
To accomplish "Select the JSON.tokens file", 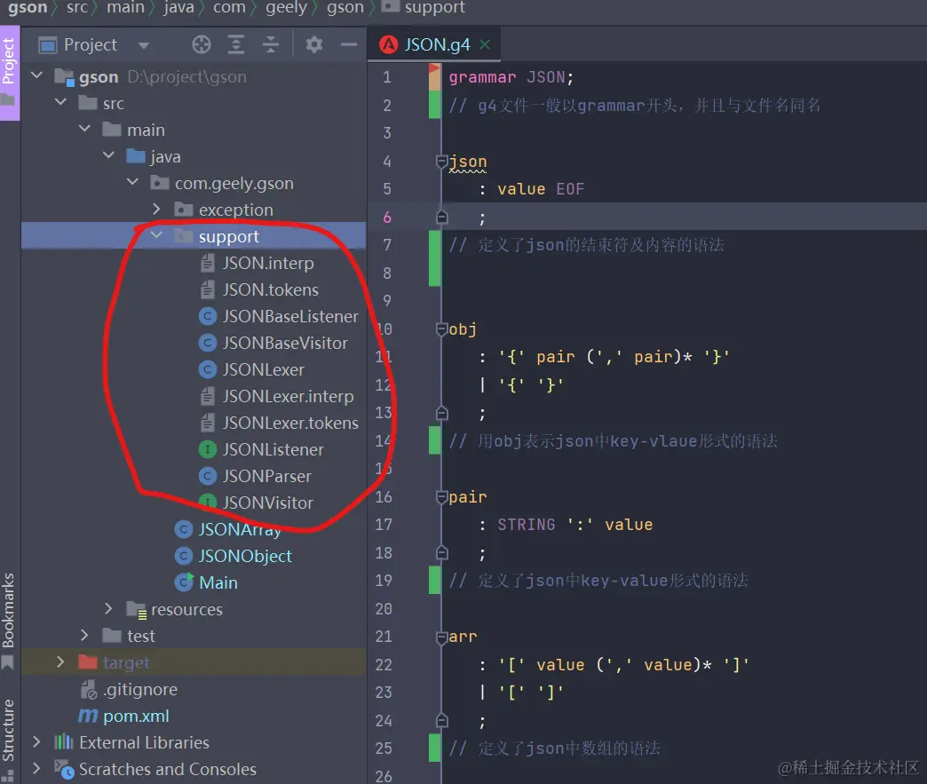I will tap(270, 289).
